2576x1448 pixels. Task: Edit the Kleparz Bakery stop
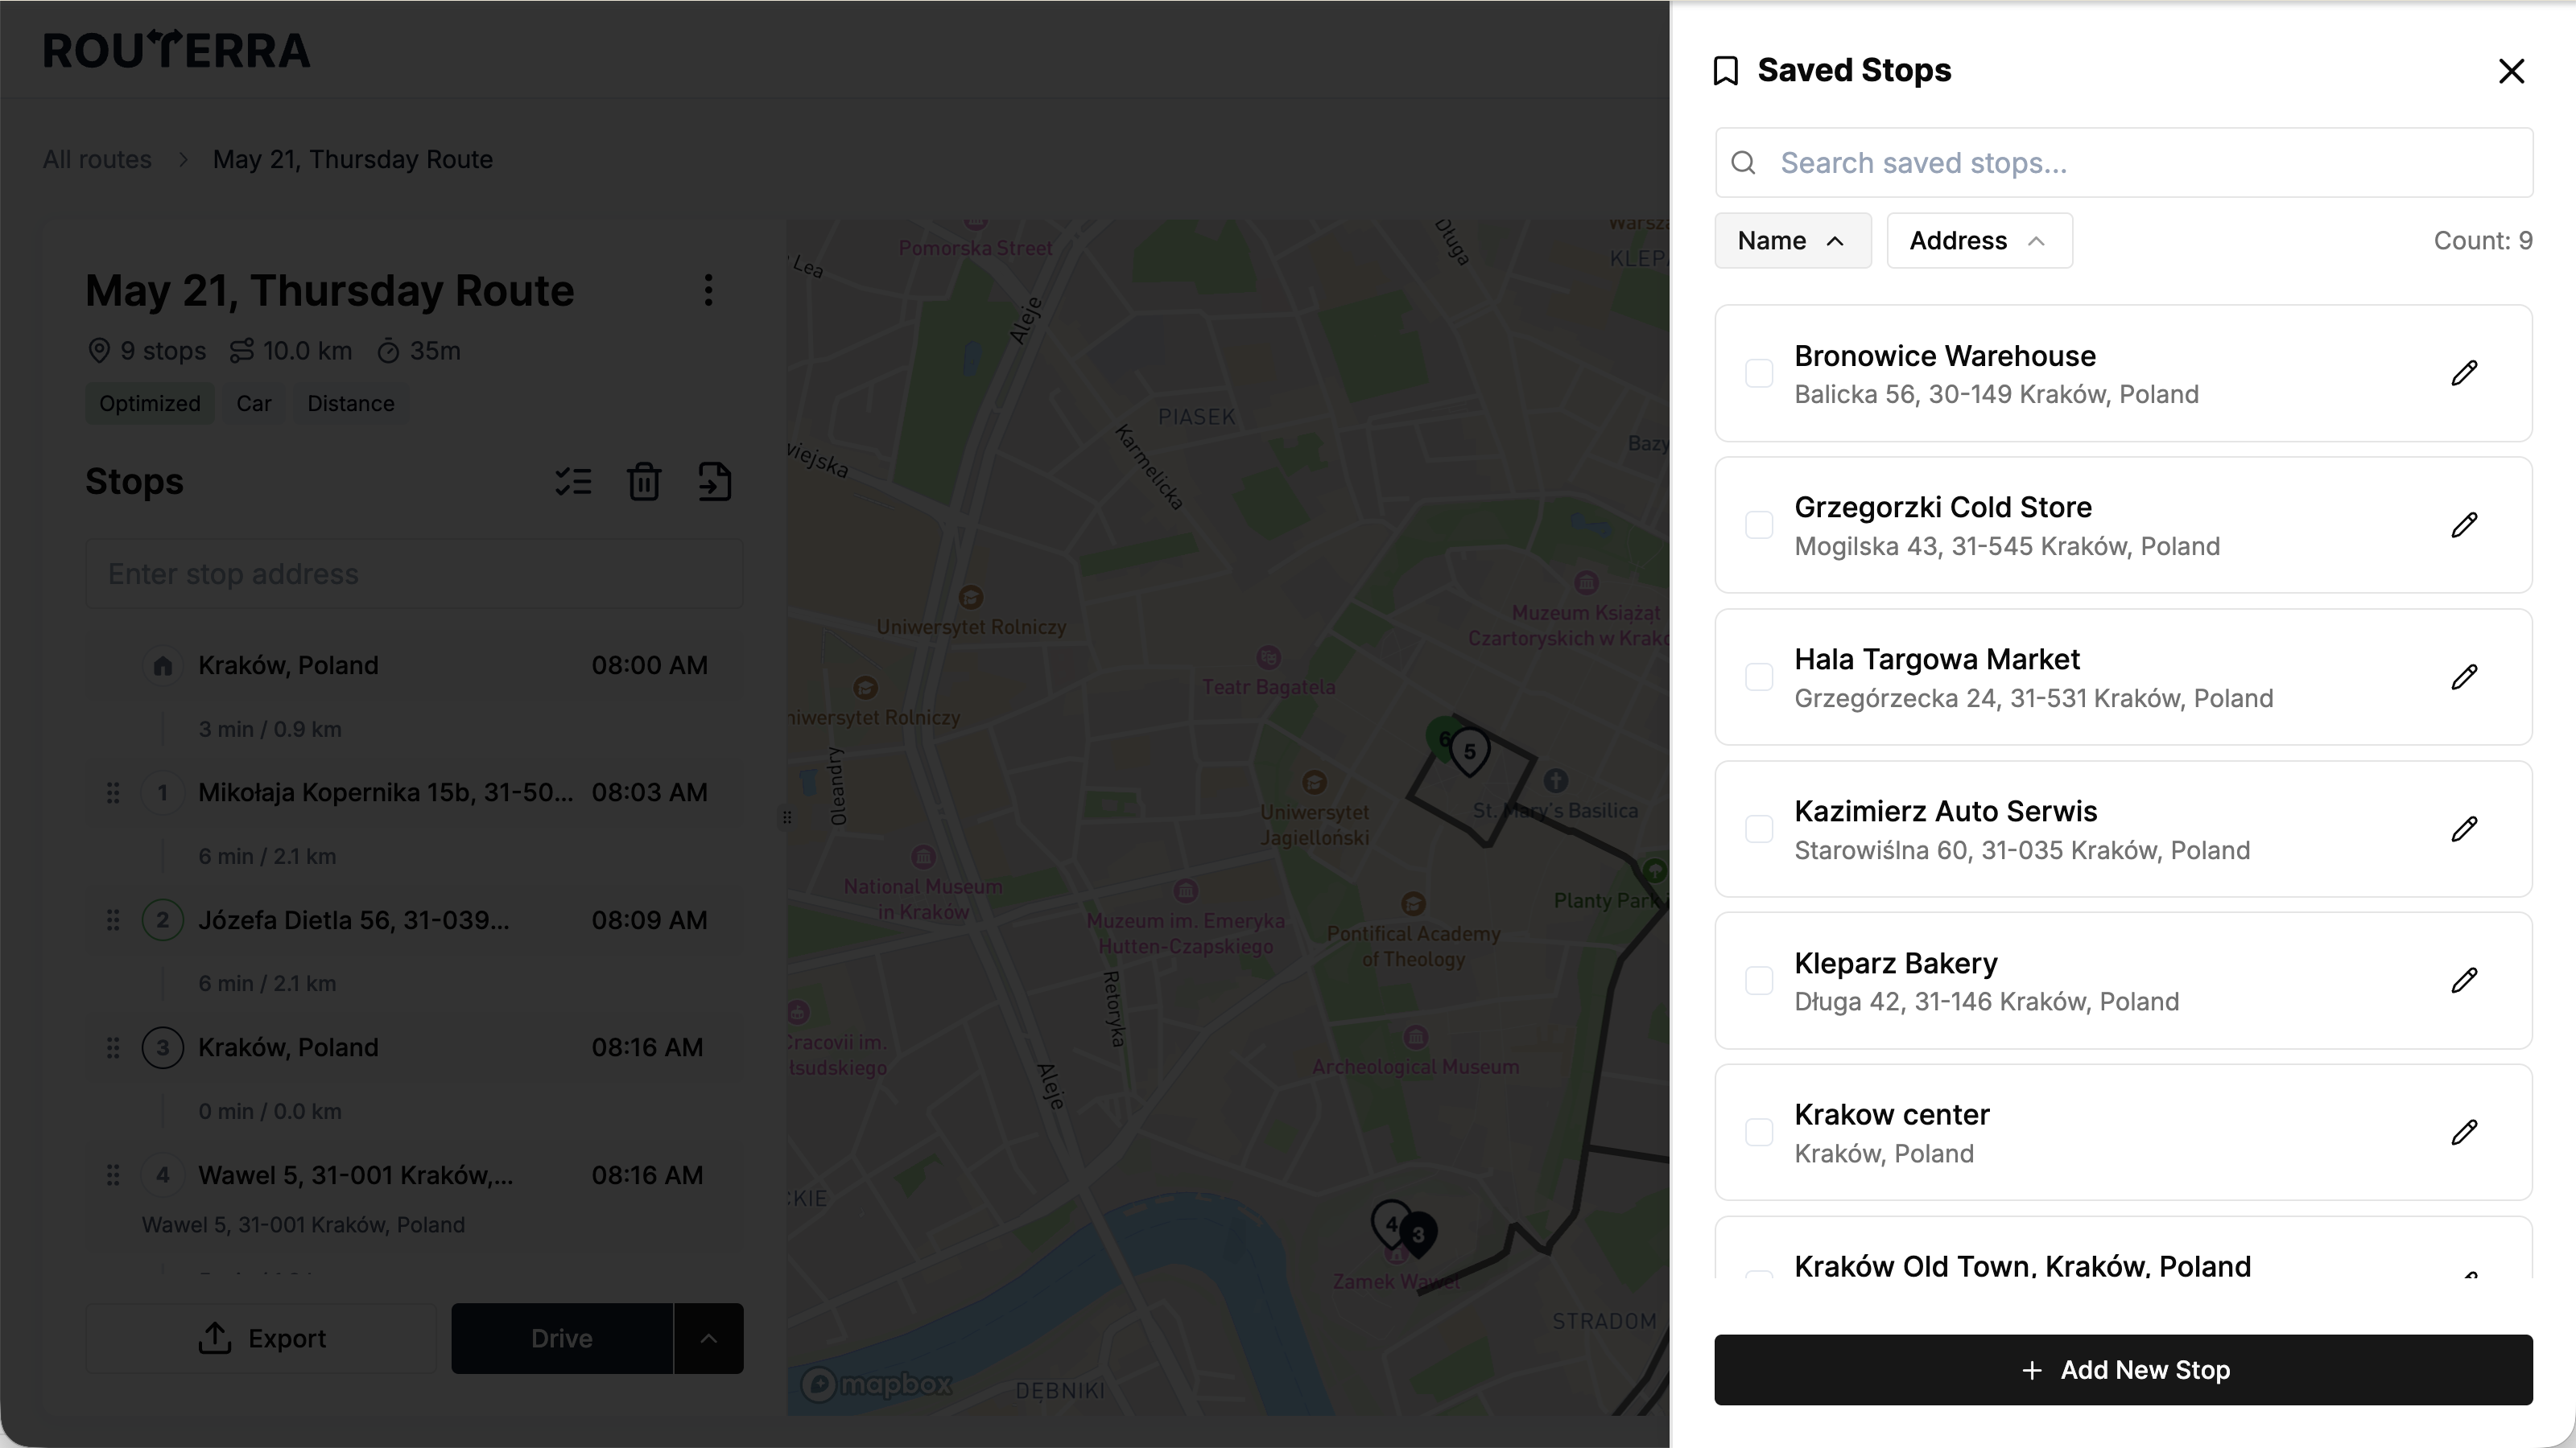[x=2464, y=981]
